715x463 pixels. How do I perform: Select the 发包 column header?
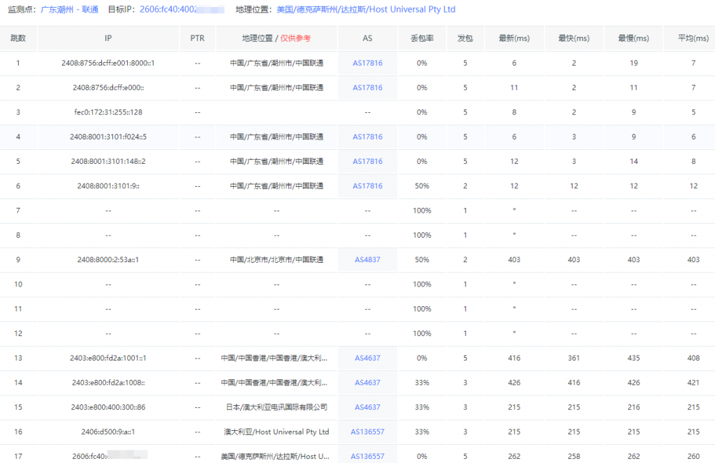pos(465,38)
